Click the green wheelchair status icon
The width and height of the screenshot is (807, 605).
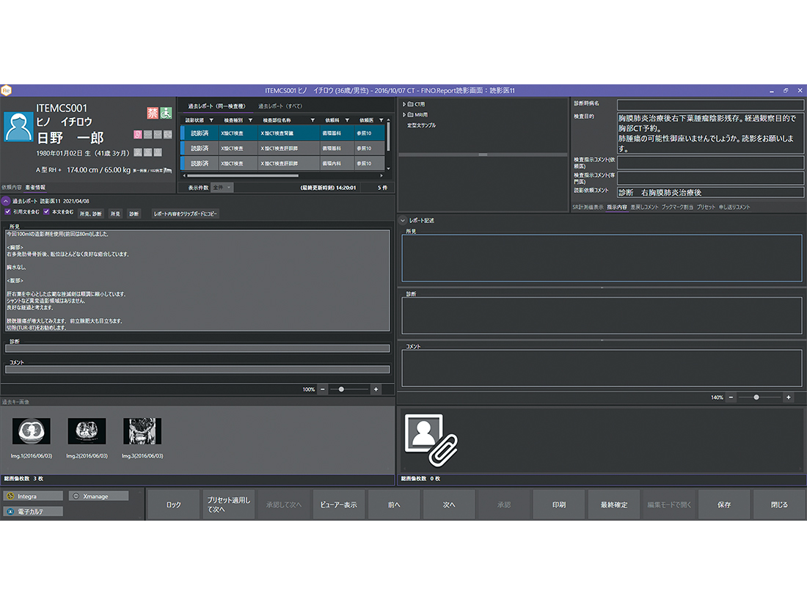click(166, 113)
